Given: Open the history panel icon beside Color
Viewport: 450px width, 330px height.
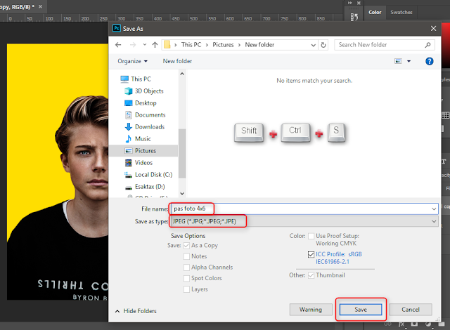Looking at the screenshot, I should click(354, 17).
